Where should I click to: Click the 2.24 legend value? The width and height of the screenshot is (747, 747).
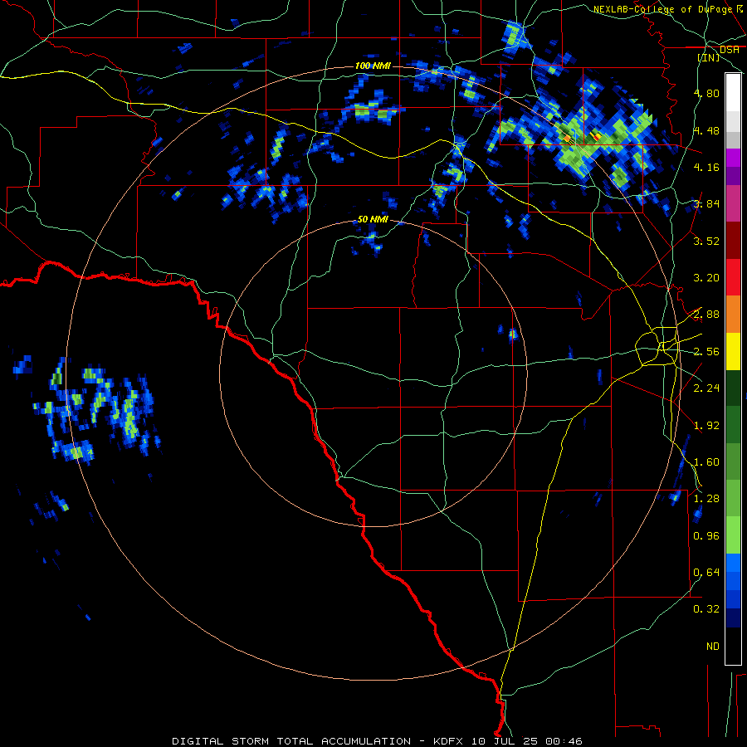(706, 388)
